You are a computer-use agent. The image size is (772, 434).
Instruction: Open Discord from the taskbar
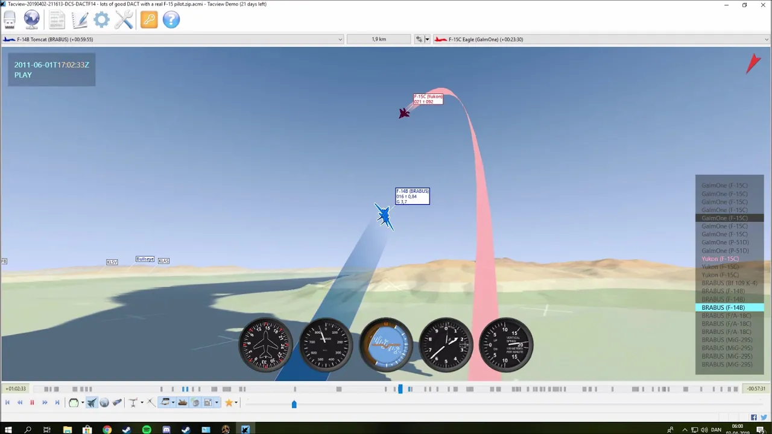click(166, 430)
